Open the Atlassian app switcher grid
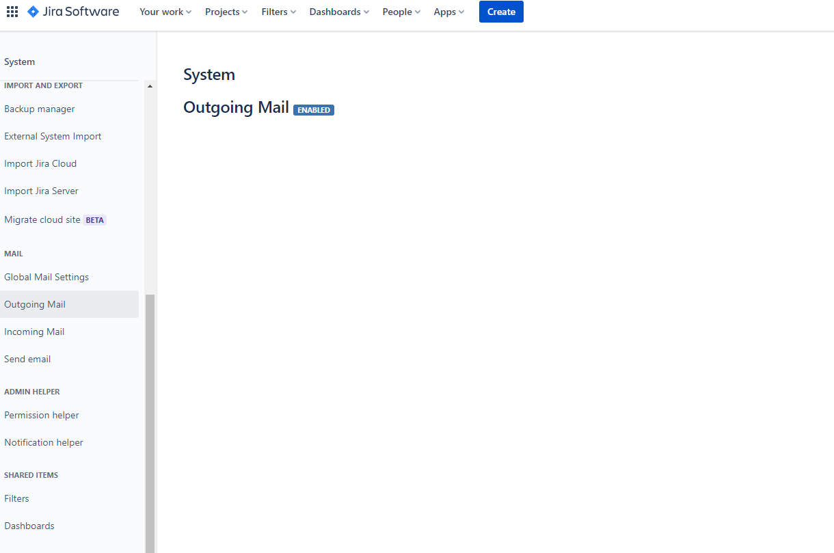 point(12,12)
